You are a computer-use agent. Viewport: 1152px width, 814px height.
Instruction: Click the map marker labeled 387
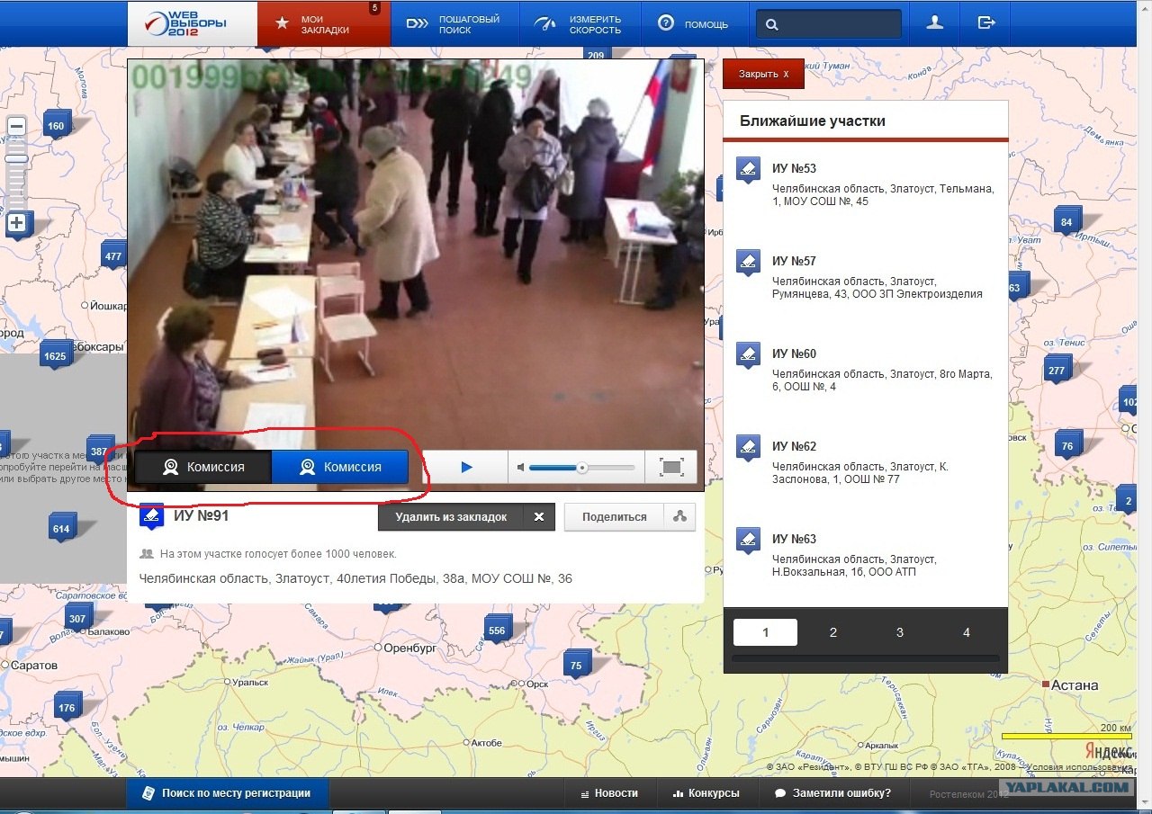coord(99,451)
